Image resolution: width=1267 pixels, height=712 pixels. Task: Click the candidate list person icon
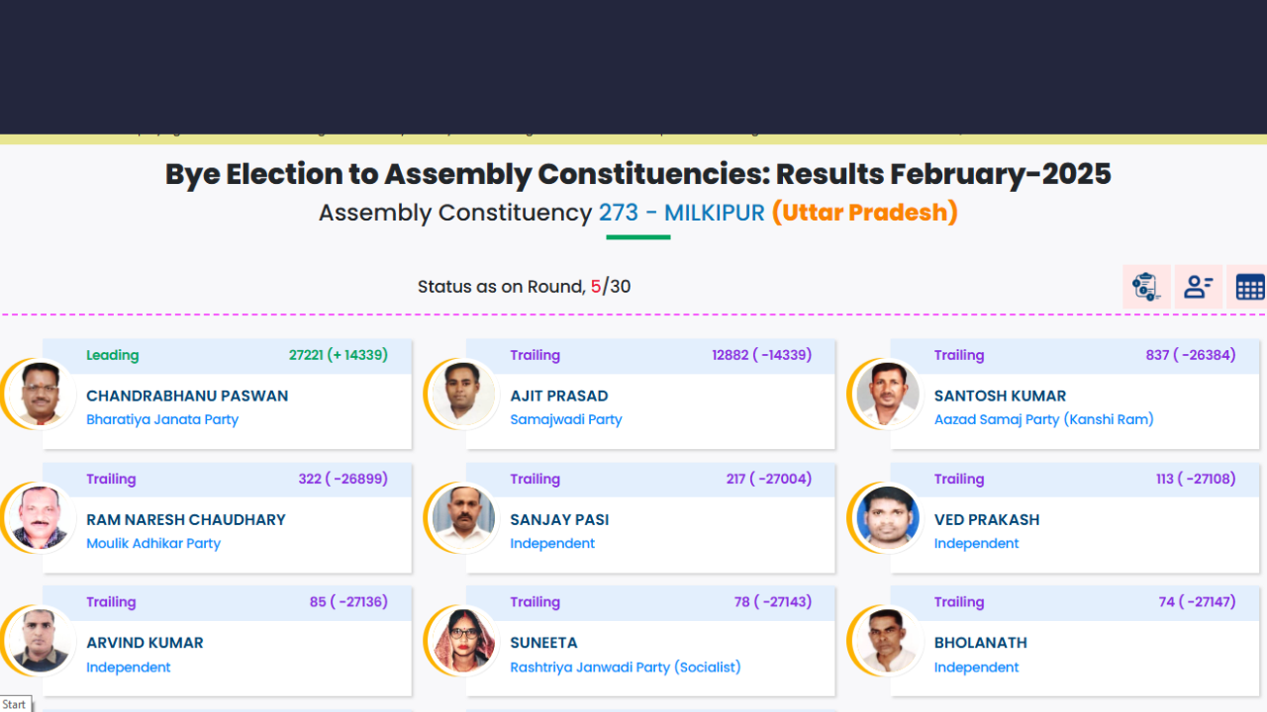click(x=1198, y=287)
